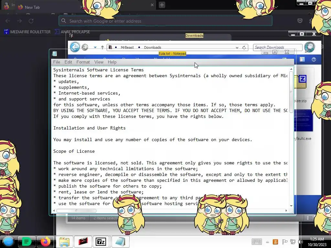Open Firefox from the taskbar
Viewport: 331px width, 248px height.
45,242
